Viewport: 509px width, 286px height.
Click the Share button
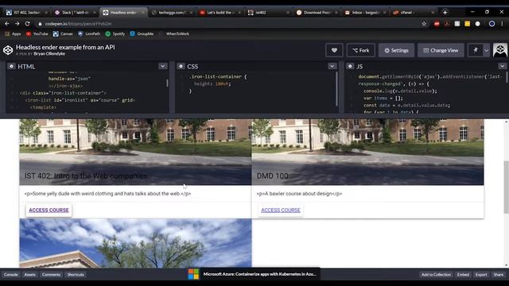(x=499, y=275)
